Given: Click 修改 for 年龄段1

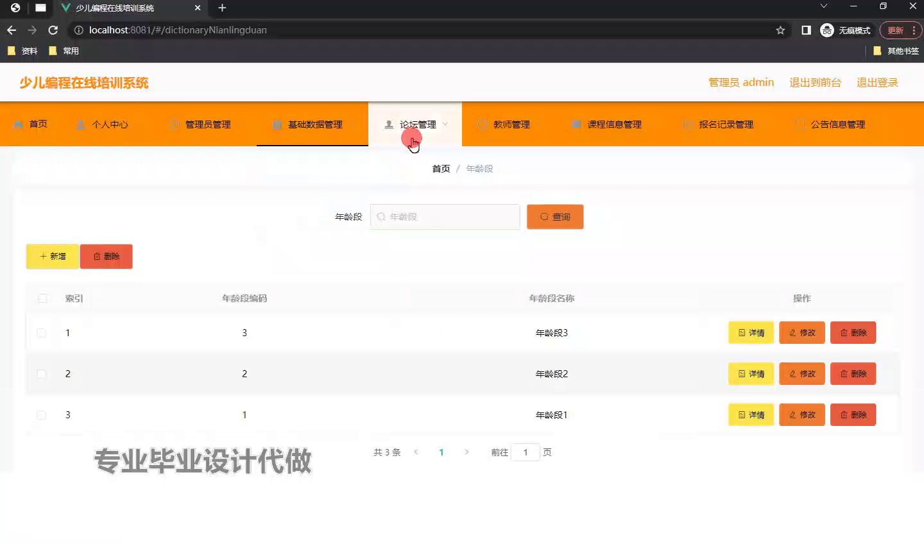Looking at the screenshot, I should tap(802, 415).
